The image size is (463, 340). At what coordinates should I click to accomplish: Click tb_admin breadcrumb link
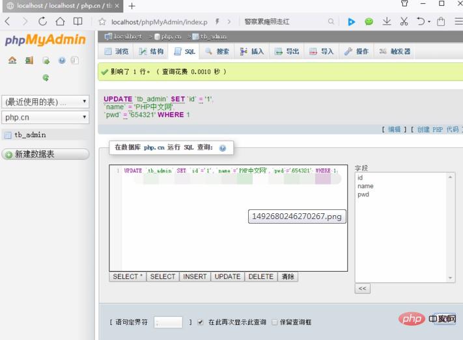tap(213, 36)
